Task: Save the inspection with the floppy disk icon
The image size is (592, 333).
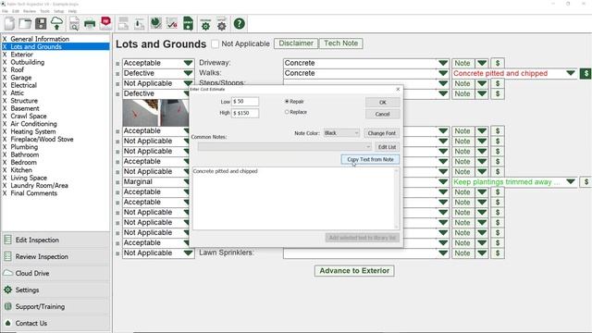Action: pos(41,24)
